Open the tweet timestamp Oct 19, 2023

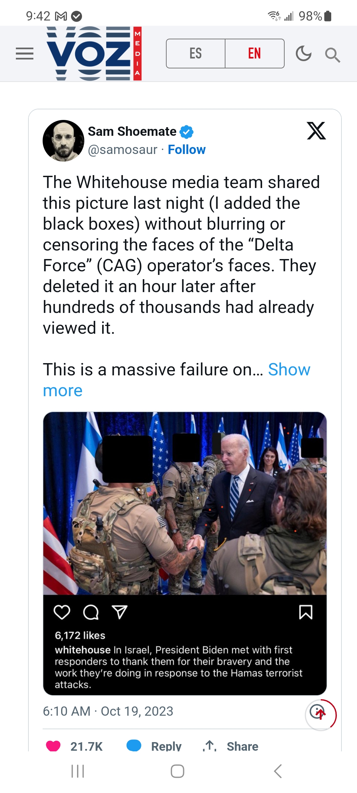point(108,711)
